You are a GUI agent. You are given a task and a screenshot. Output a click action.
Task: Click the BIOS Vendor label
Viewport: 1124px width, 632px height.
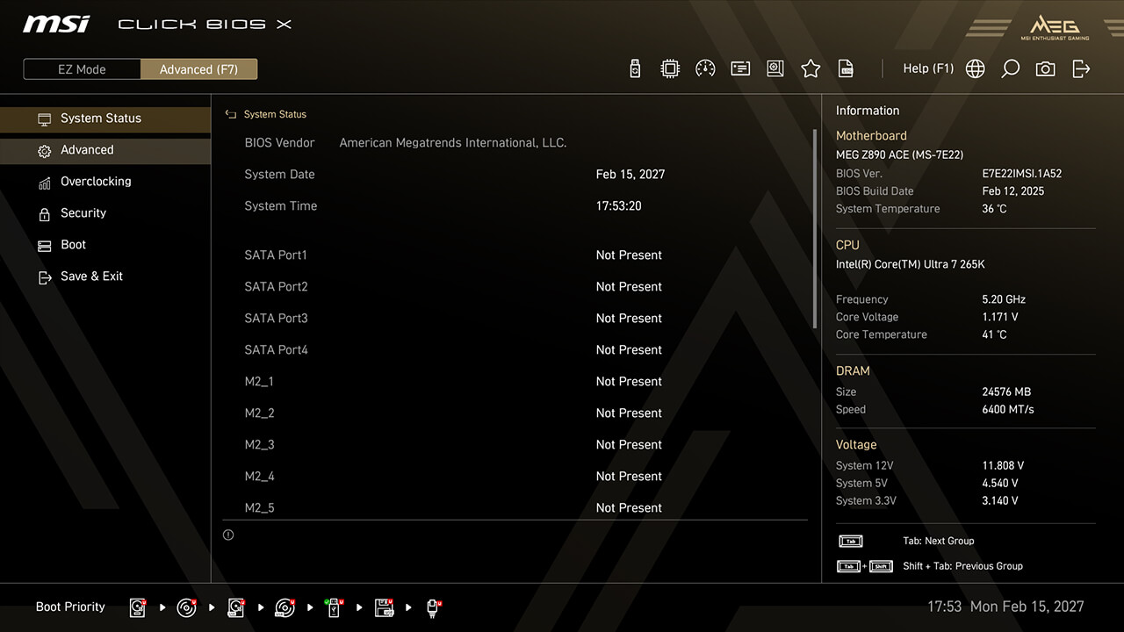[279, 143]
